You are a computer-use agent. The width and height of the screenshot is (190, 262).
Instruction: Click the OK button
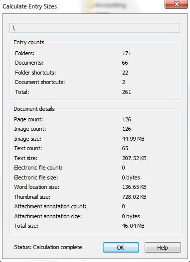tap(121, 247)
